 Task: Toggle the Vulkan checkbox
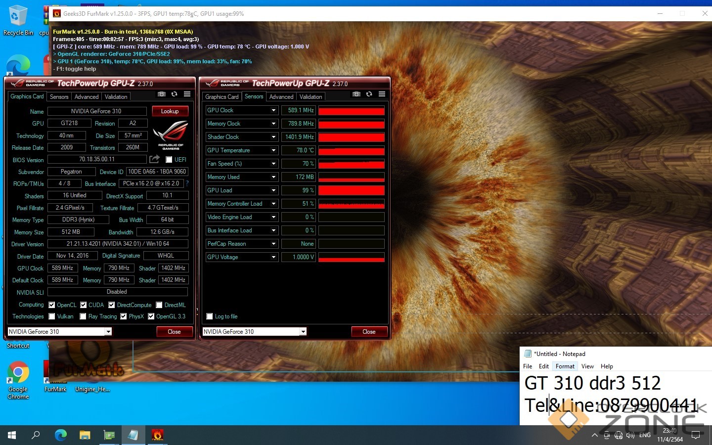coord(52,316)
